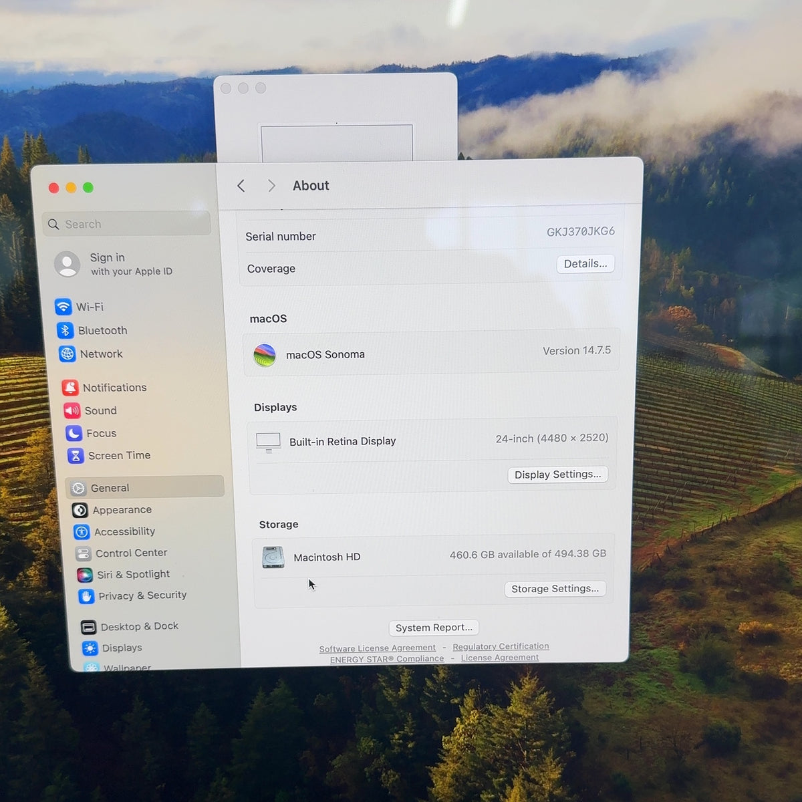Click the Wallpaper sidebar item
The width and height of the screenshot is (802, 802).
coord(127,668)
